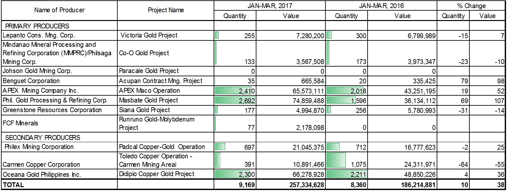
Task: Select the value cell "74,859,488"
Action: pyautogui.click(x=290, y=100)
